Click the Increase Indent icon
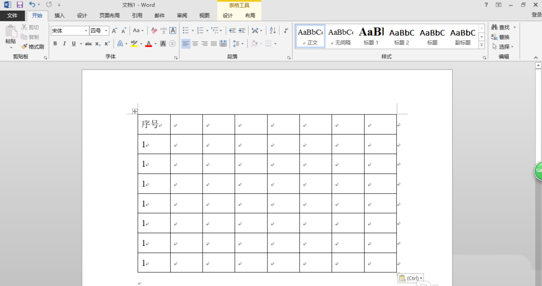 [242, 31]
